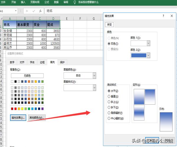This screenshot has width=177, height=147.
Task: Click the confirm checkmark in formula bar
Action: tap(34, 11)
